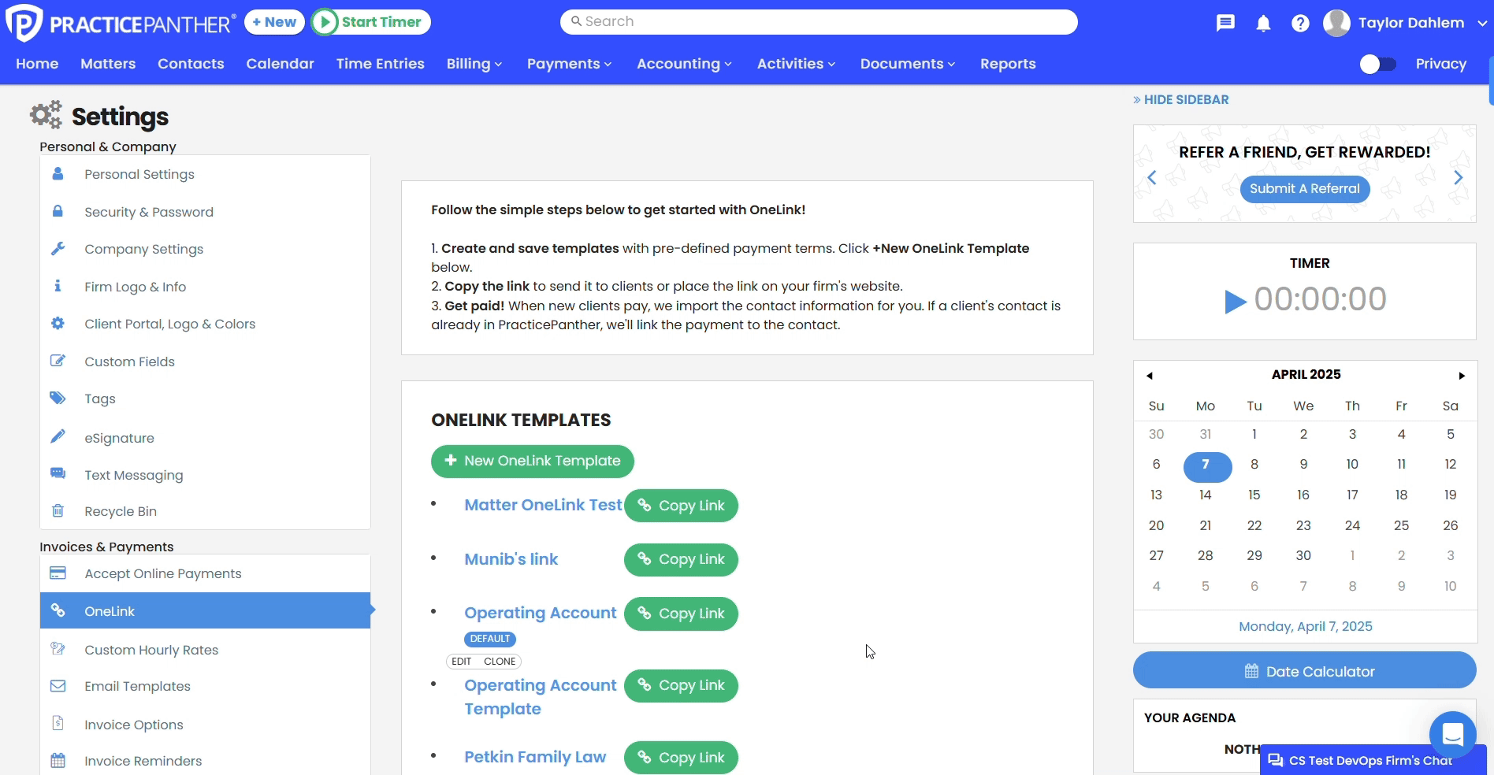Click the eSignature pen icon
Image resolution: width=1494 pixels, height=775 pixels.
click(x=58, y=436)
